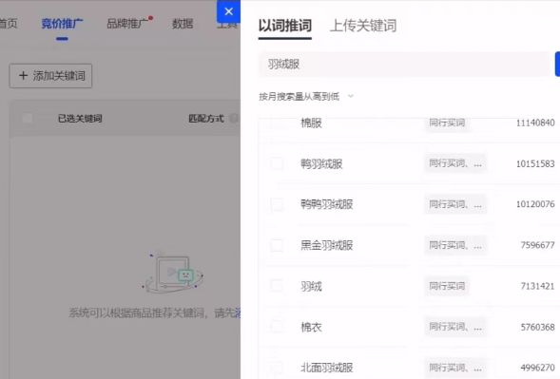Click the search volume 11140840

(535, 123)
